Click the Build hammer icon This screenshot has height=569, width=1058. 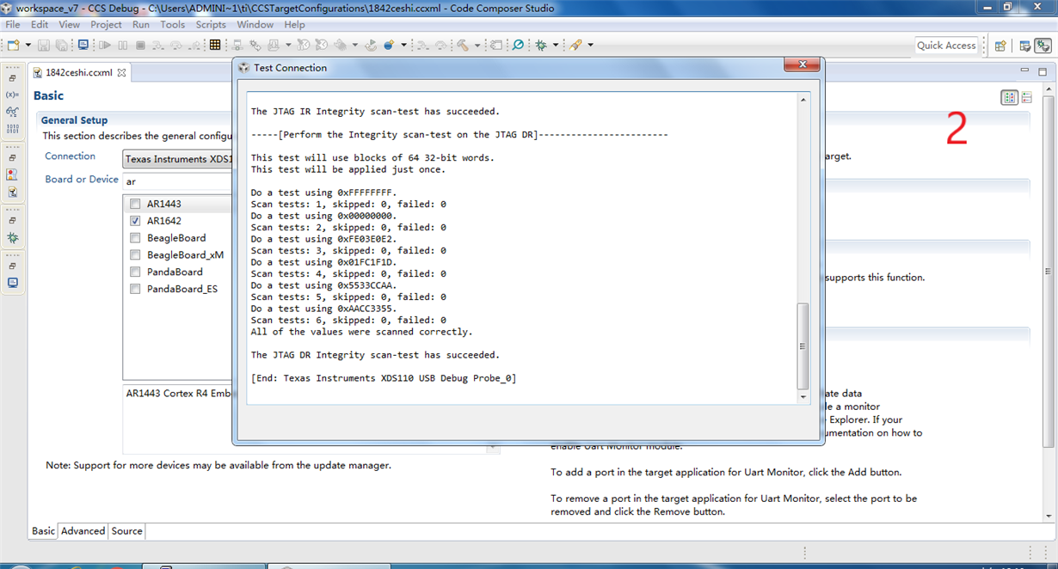pyautogui.click(x=464, y=45)
